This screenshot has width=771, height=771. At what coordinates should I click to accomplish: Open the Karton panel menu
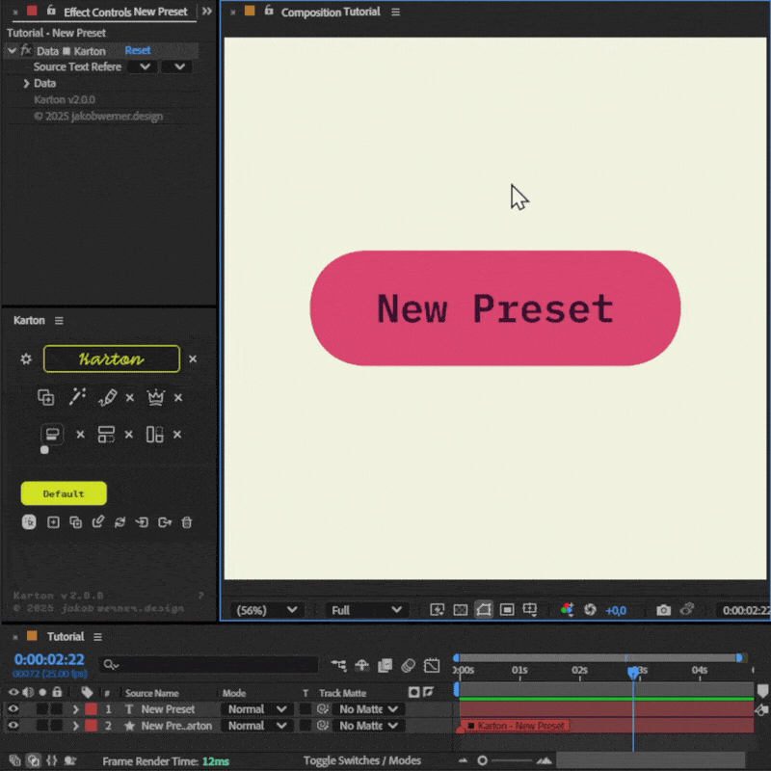(59, 321)
